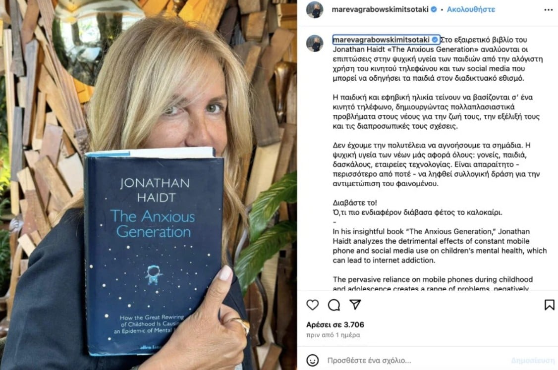Click the header profile avatar
This screenshot has width=558, height=370.
315,9
